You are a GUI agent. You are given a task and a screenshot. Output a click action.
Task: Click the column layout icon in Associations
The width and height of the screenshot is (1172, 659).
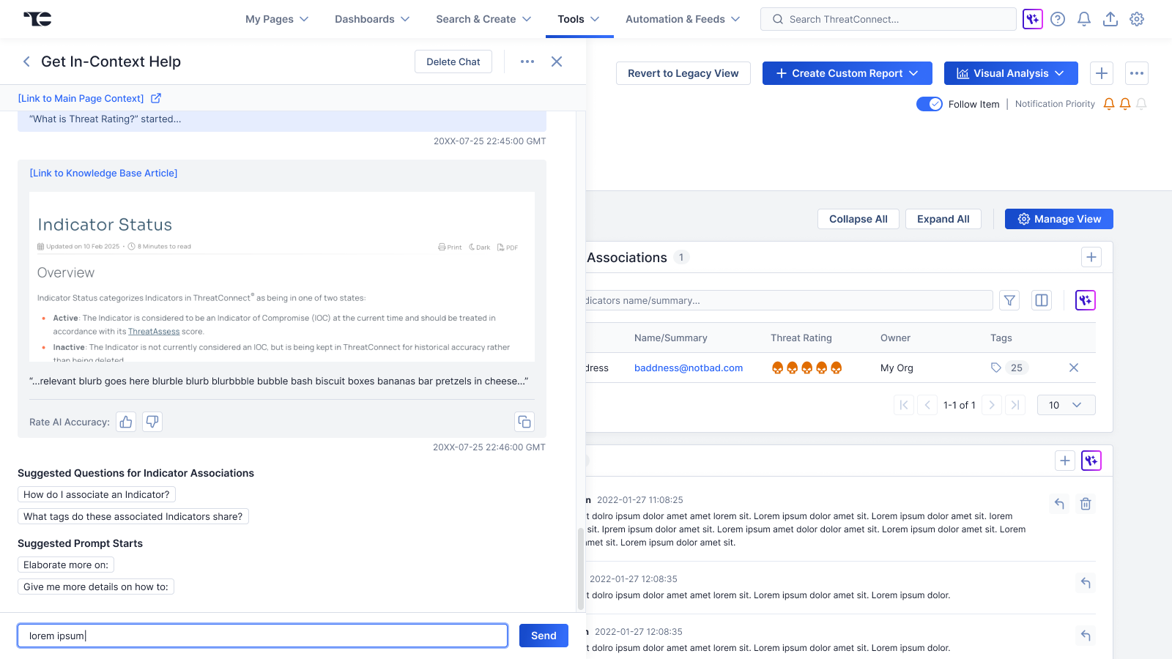pos(1042,300)
